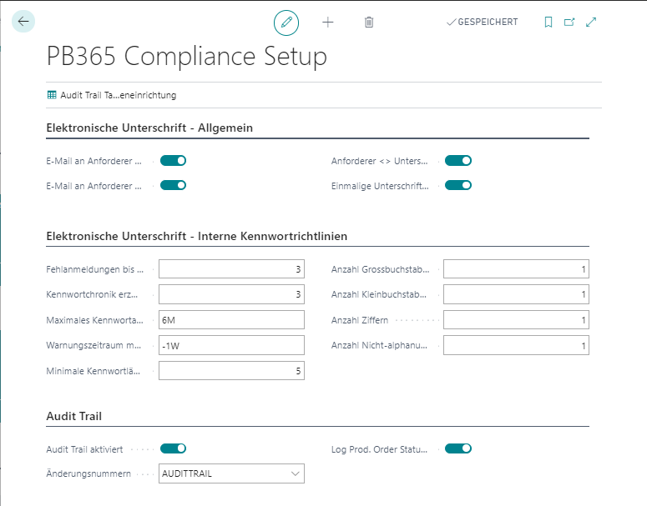Click Anzahl Grossbuchstaben field

pyautogui.click(x=516, y=269)
